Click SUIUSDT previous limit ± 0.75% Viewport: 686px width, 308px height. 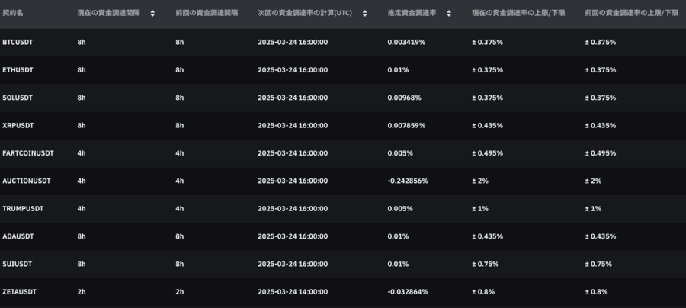(598, 265)
